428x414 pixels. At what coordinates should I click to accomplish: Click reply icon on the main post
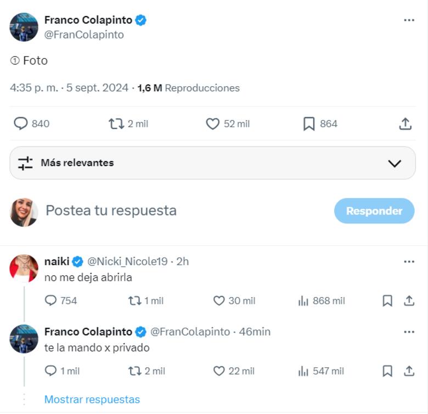click(21, 124)
